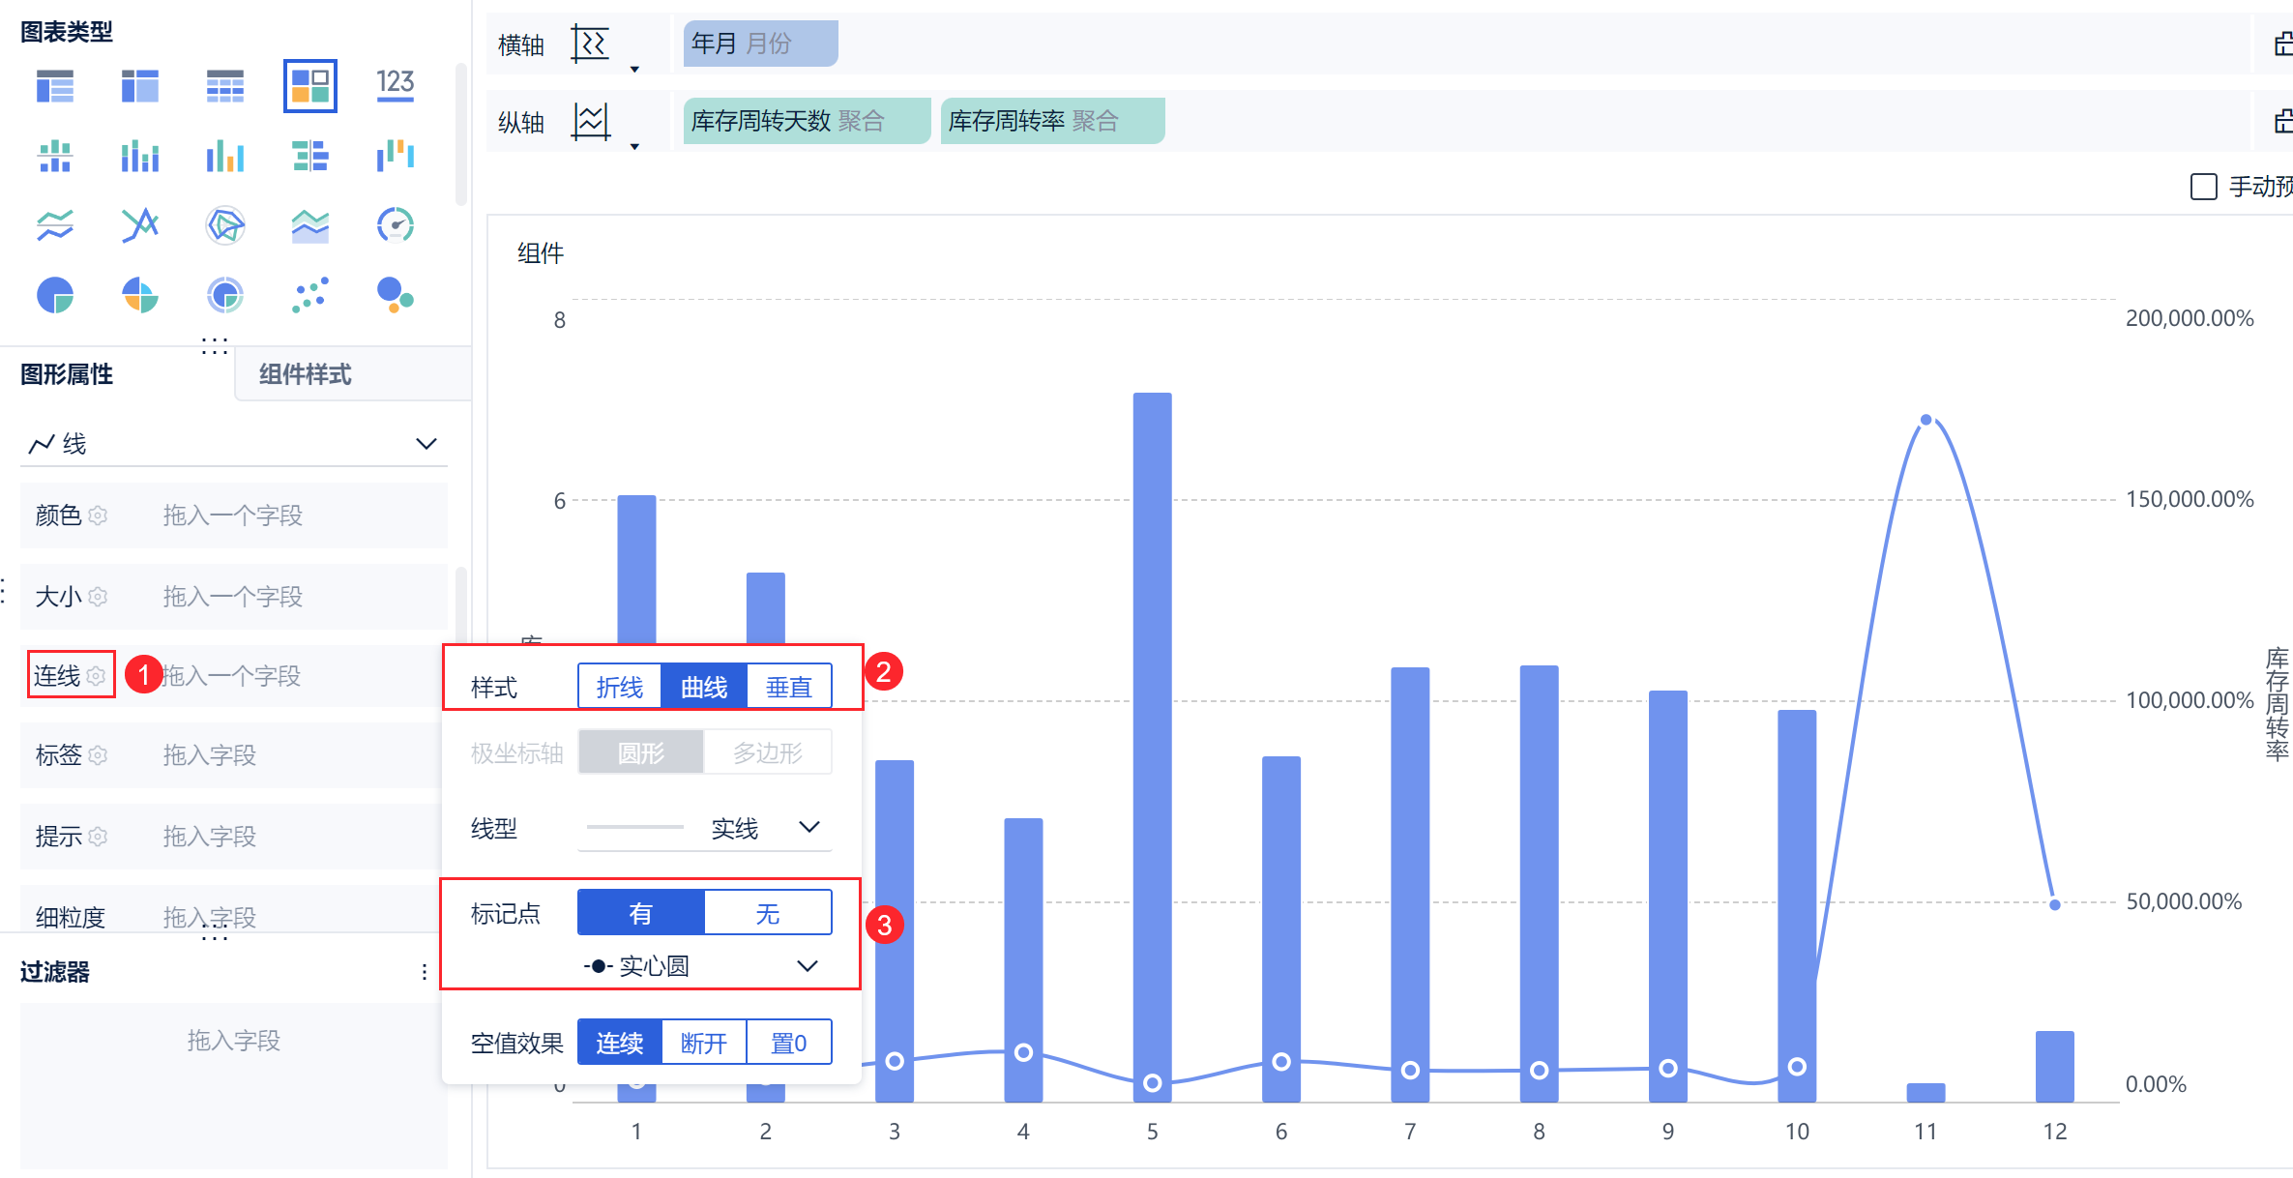Expand the 线 graphic type dropdown
Image resolution: width=2293 pixels, height=1178 pixels.
click(x=426, y=444)
